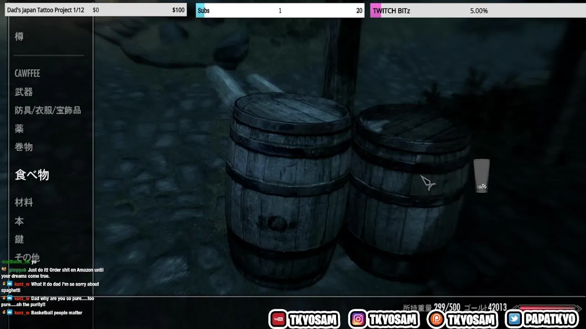Viewport: 586px width, 329px height.
Task: Click the Subs goal progress bar
Action: [x=280, y=11]
